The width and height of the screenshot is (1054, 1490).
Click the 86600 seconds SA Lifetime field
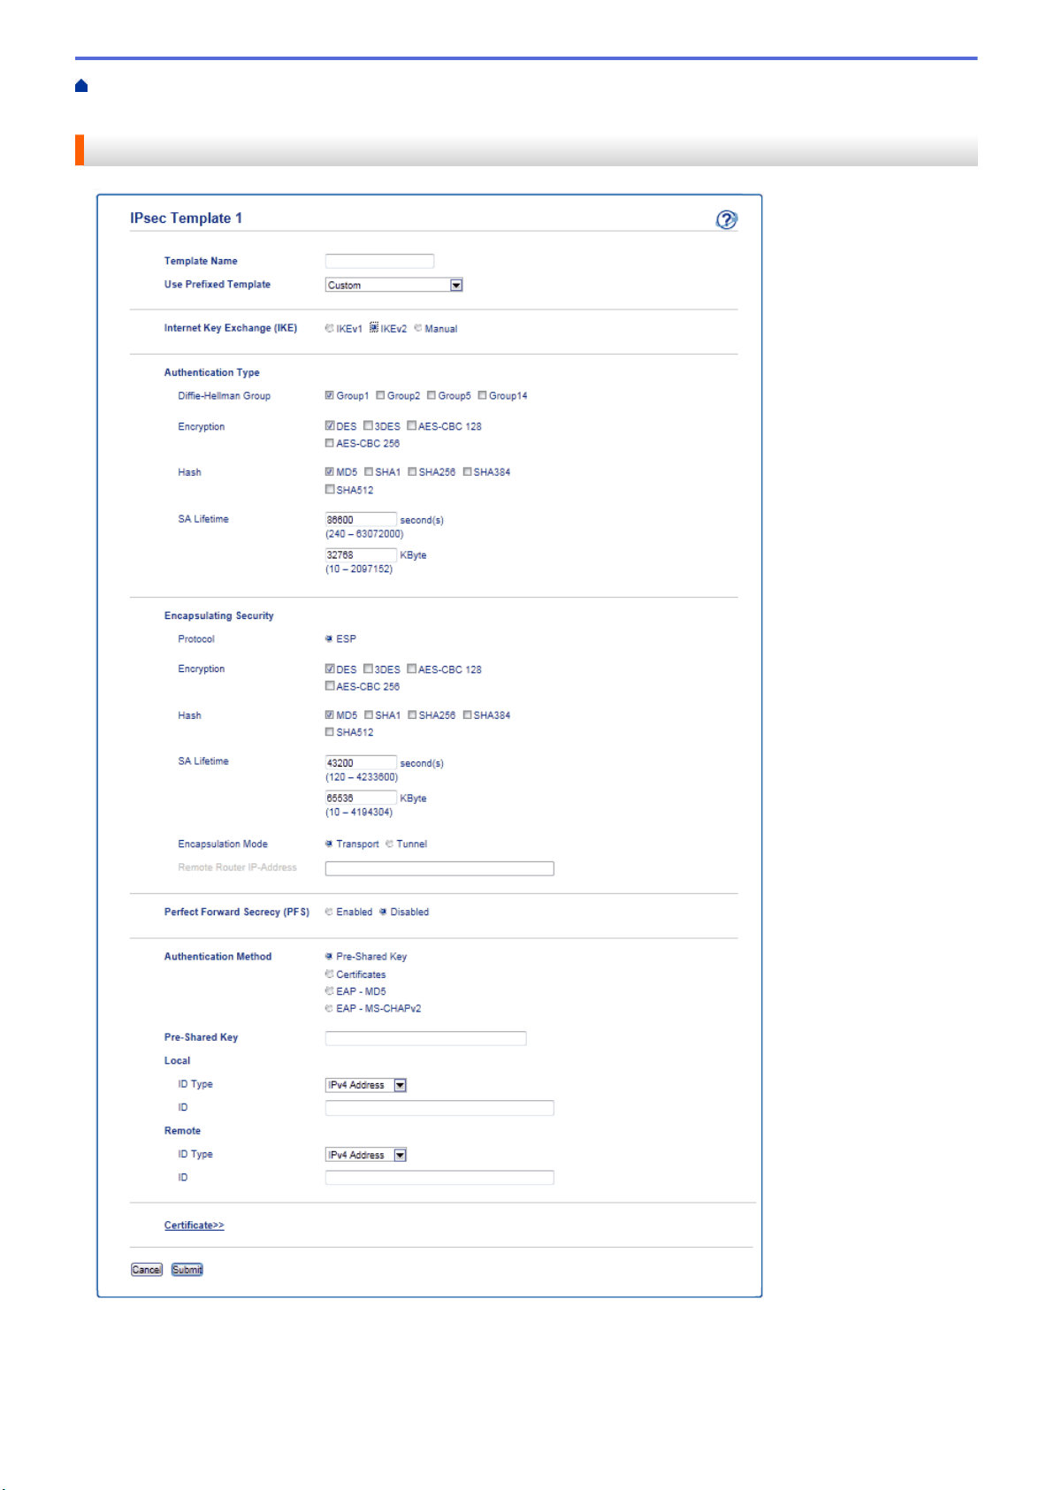[x=361, y=520]
